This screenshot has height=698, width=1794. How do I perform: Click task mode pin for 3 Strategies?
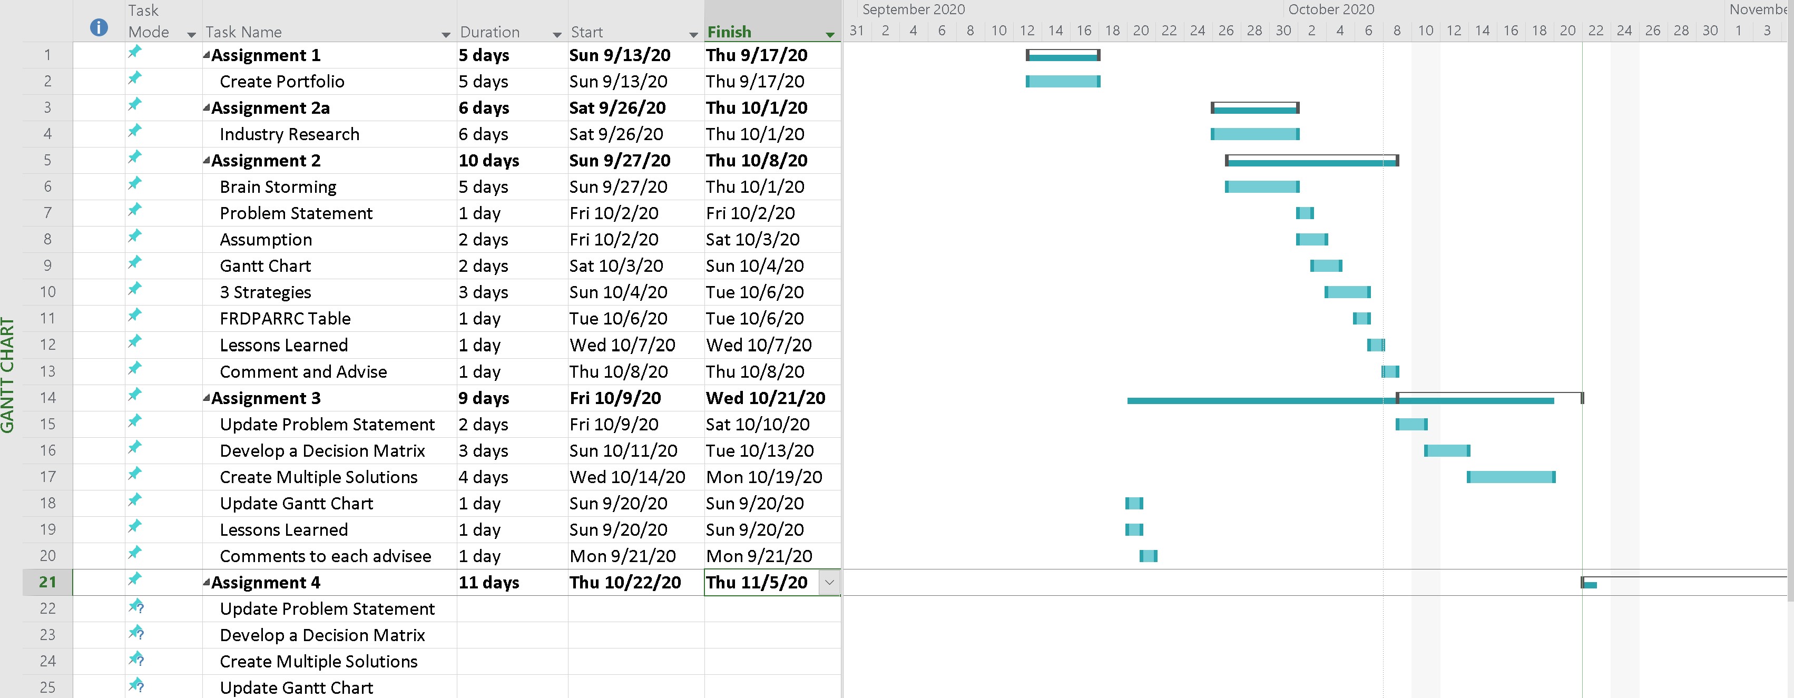[134, 288]
